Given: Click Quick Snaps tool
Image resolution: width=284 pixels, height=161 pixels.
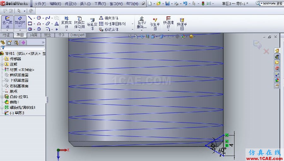Looking at the screenshot, I should pos(168,22).
